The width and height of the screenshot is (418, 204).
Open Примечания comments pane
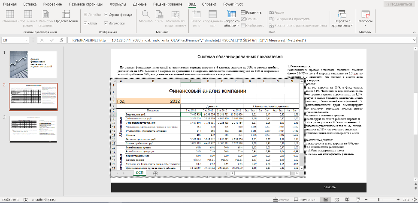305,200
